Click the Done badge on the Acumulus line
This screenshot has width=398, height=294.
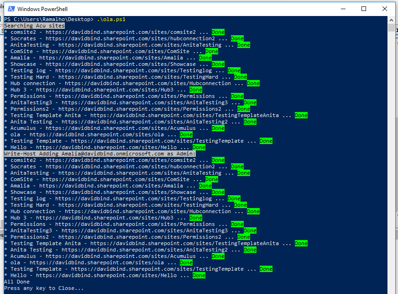(218, 128)
